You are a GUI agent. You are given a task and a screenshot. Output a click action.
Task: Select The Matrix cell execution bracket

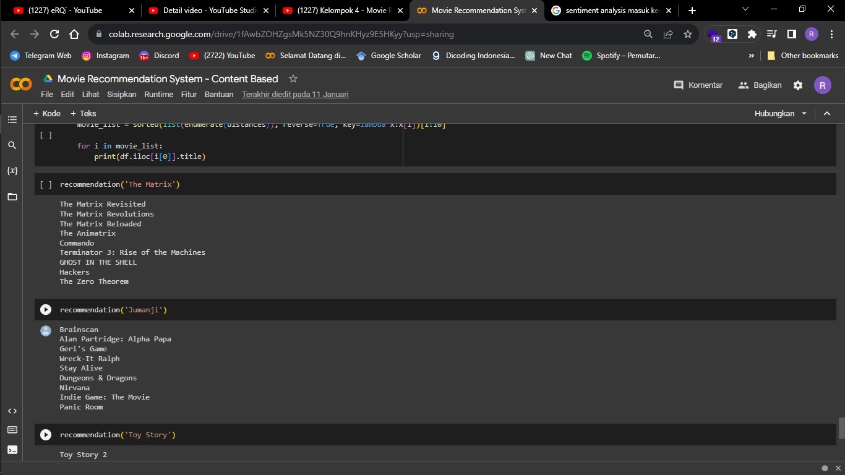pos(46,184)
